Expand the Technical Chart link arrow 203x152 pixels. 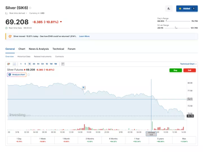[196, 64]
